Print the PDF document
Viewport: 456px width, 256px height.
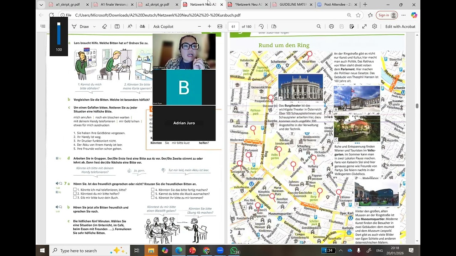click(331, 26)
